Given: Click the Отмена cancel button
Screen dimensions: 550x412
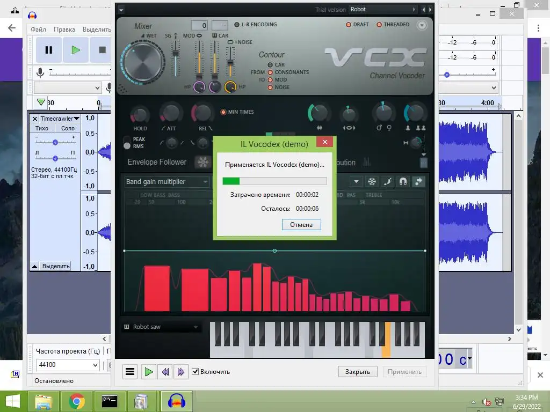Looking at the screenshot, I should point(301,225).
